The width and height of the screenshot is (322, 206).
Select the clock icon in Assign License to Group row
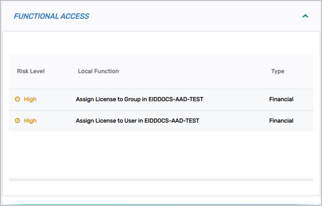click(x=18, y=99)
